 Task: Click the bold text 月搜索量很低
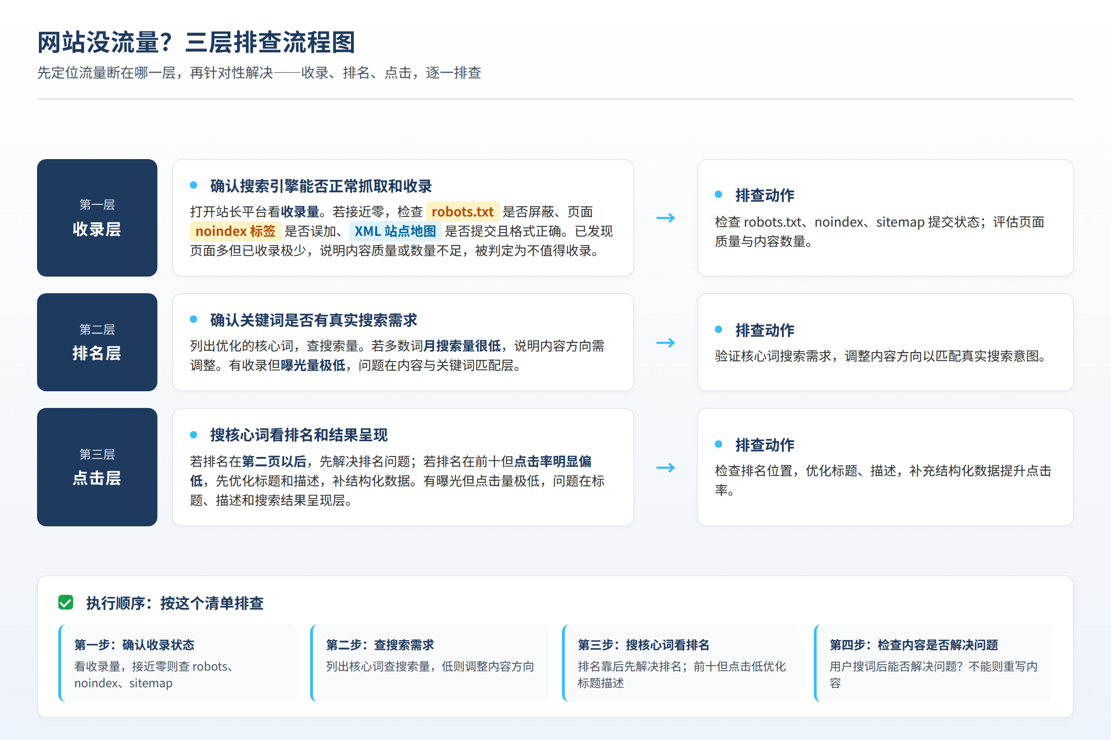point(462,346)
